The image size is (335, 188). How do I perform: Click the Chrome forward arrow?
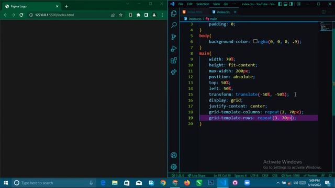coord(14,15)
